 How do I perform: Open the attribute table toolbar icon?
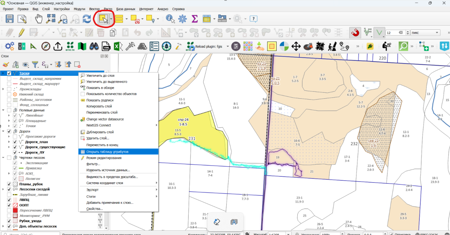207,19
